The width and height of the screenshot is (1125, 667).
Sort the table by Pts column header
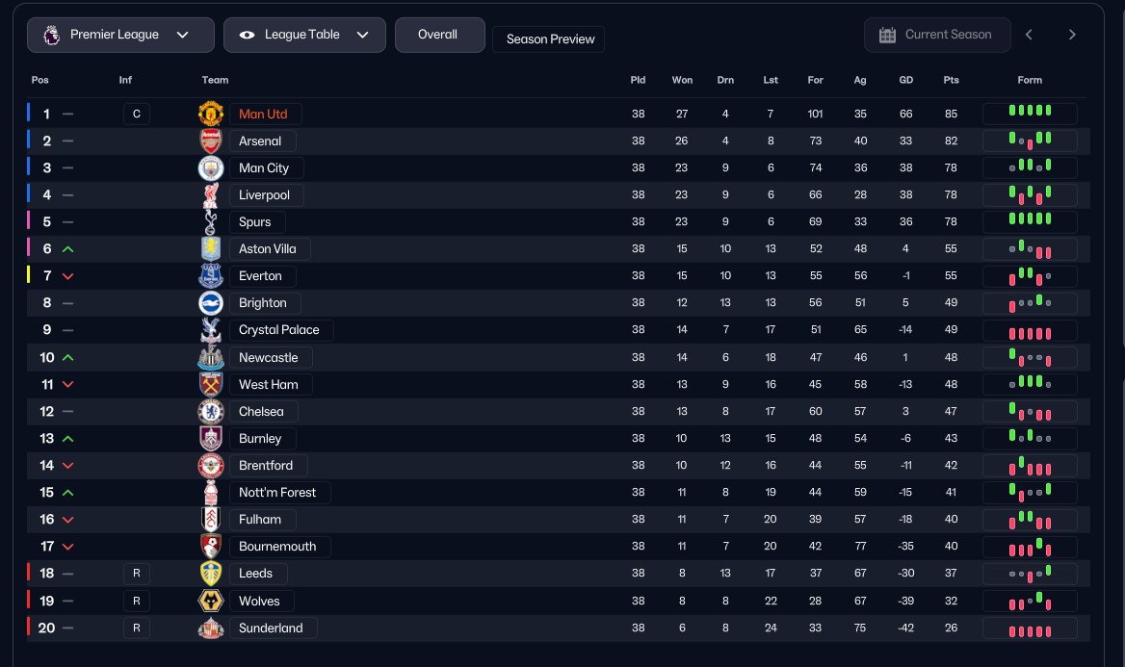pyautogui.click(x=951, y=80)
